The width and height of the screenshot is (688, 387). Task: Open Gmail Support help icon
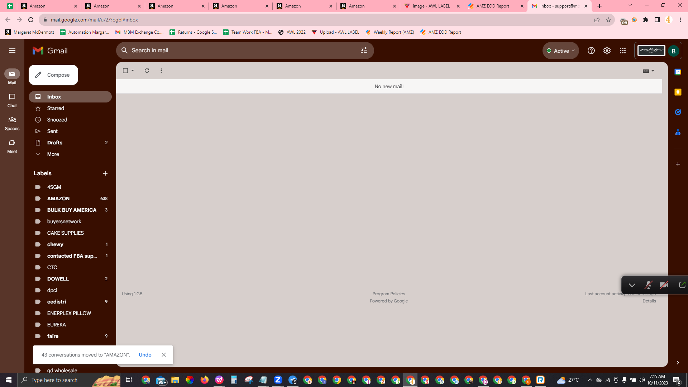(x=591, y=51)
